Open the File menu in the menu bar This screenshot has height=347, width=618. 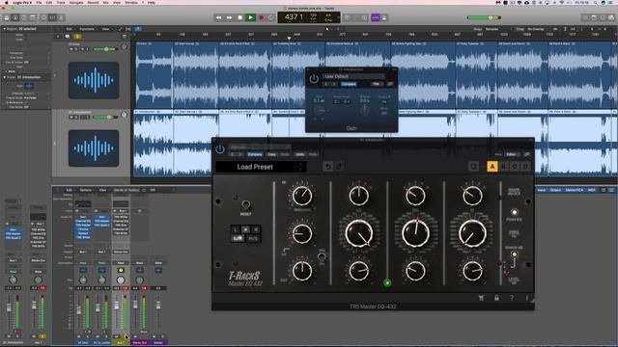click(x=39, y=2)
